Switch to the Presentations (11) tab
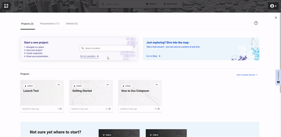This screenshot has width=281, height=137. (x=50, y=24)
